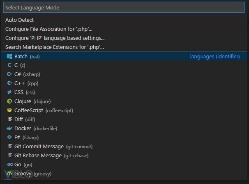249x184 pixels.
Task: Open Configure 'PHP' language based settings
Action: pyautogui.click(x=55, y=38)
